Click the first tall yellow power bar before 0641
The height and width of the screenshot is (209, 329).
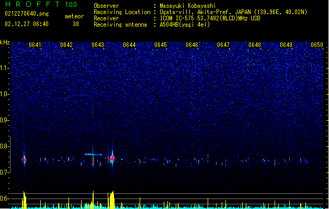point(24,200)
